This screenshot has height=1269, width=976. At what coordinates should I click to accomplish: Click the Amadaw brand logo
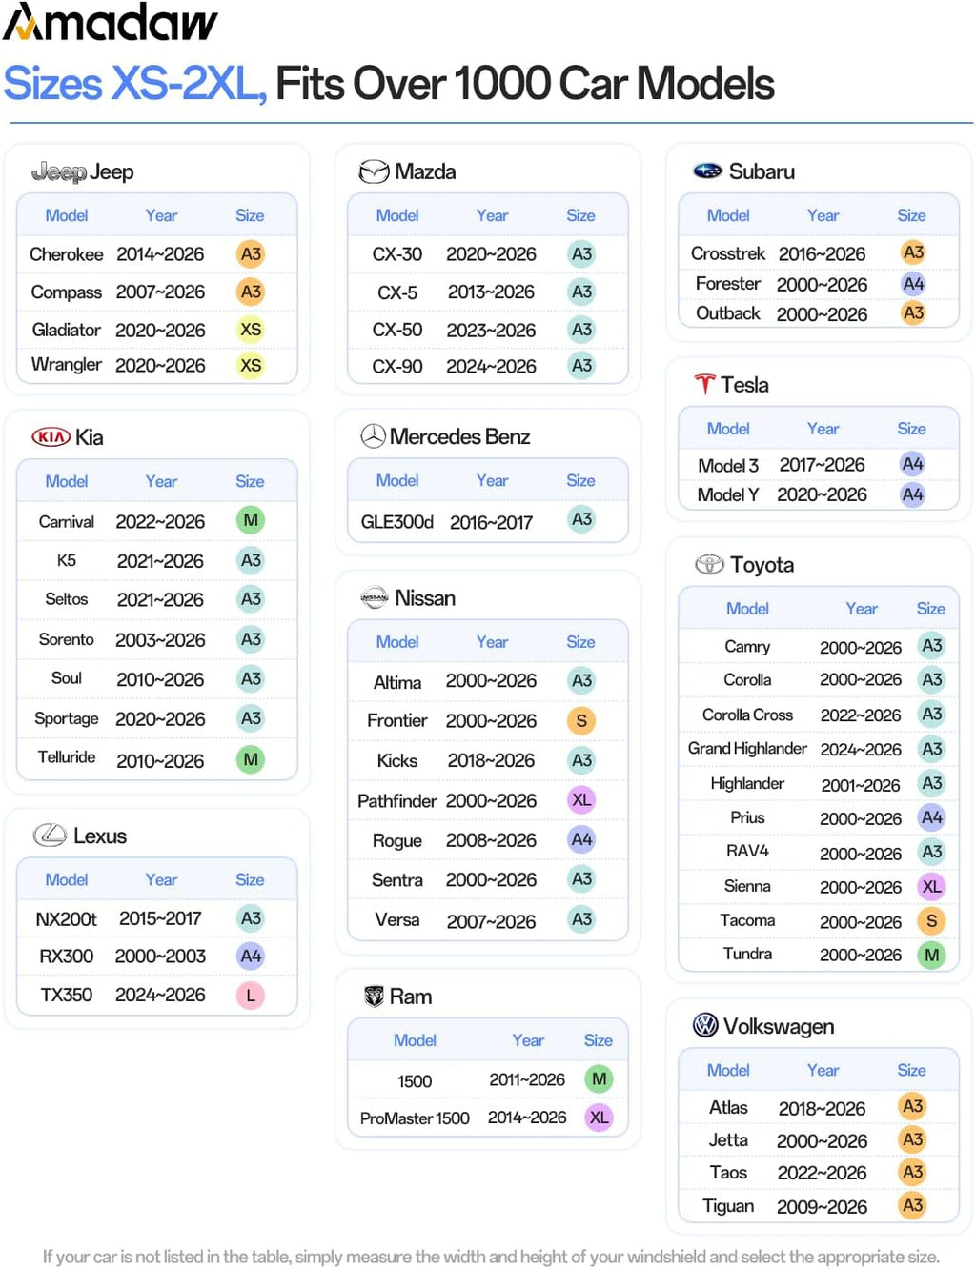[x=111, y=22]
